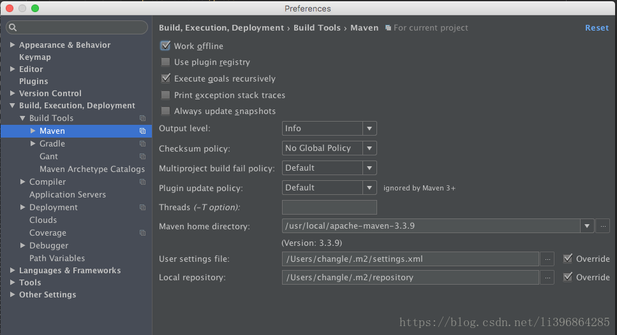Focus the preferences search field

click(77, 27)
